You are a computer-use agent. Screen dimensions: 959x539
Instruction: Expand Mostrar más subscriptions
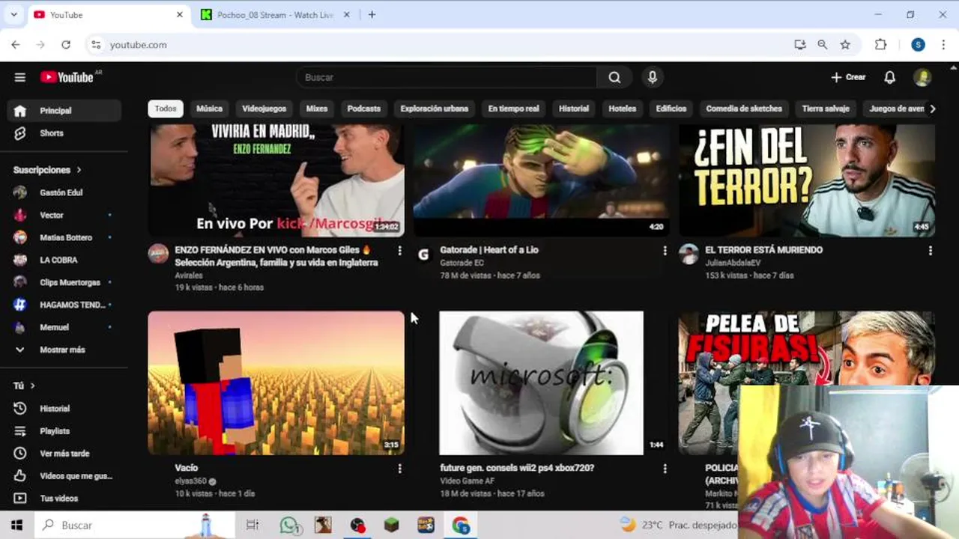(x=64, y=350)
